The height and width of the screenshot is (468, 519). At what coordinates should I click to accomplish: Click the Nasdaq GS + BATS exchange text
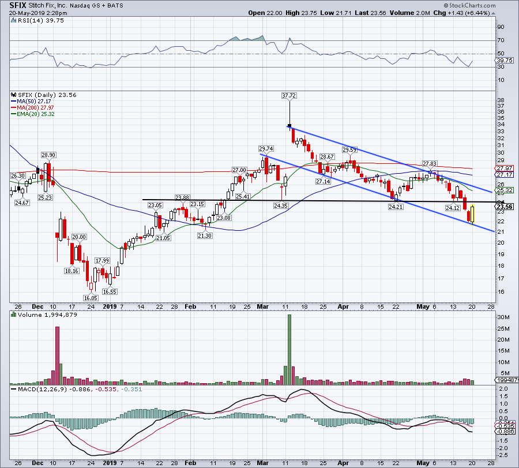point(96,6)
